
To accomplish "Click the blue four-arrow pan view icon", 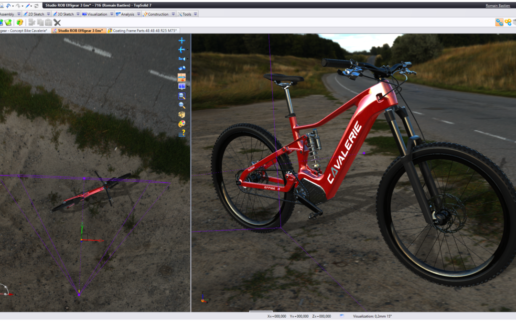I will pyautogui.click(x=182, y=41).
